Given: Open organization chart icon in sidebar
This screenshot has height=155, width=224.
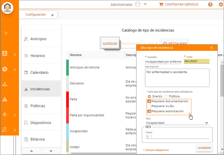Looking at the screenshot, I should tap(5, 84).
